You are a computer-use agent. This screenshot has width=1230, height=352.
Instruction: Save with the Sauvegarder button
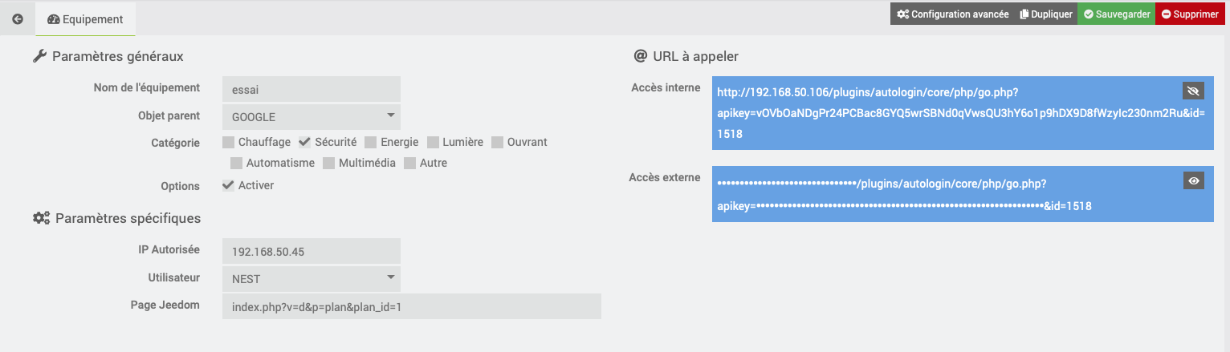coord(1115,14)
